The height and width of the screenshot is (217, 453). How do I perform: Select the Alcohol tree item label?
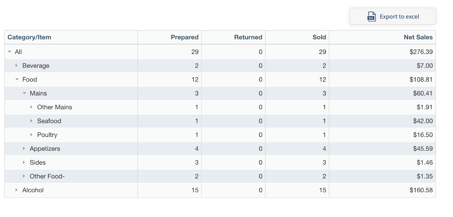[33, 190]
